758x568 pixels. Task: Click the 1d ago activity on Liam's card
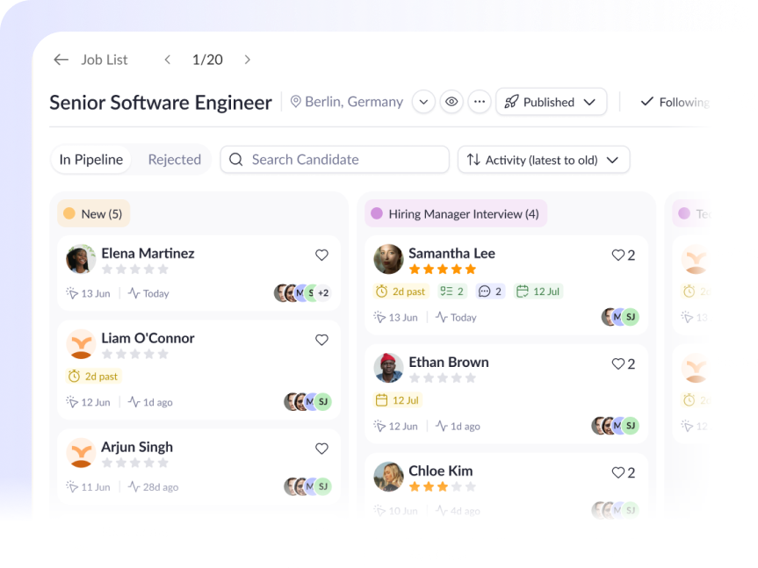tap(150, 402)
